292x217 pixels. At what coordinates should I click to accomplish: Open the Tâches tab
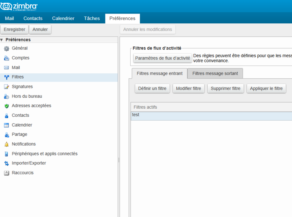[91, 18]
